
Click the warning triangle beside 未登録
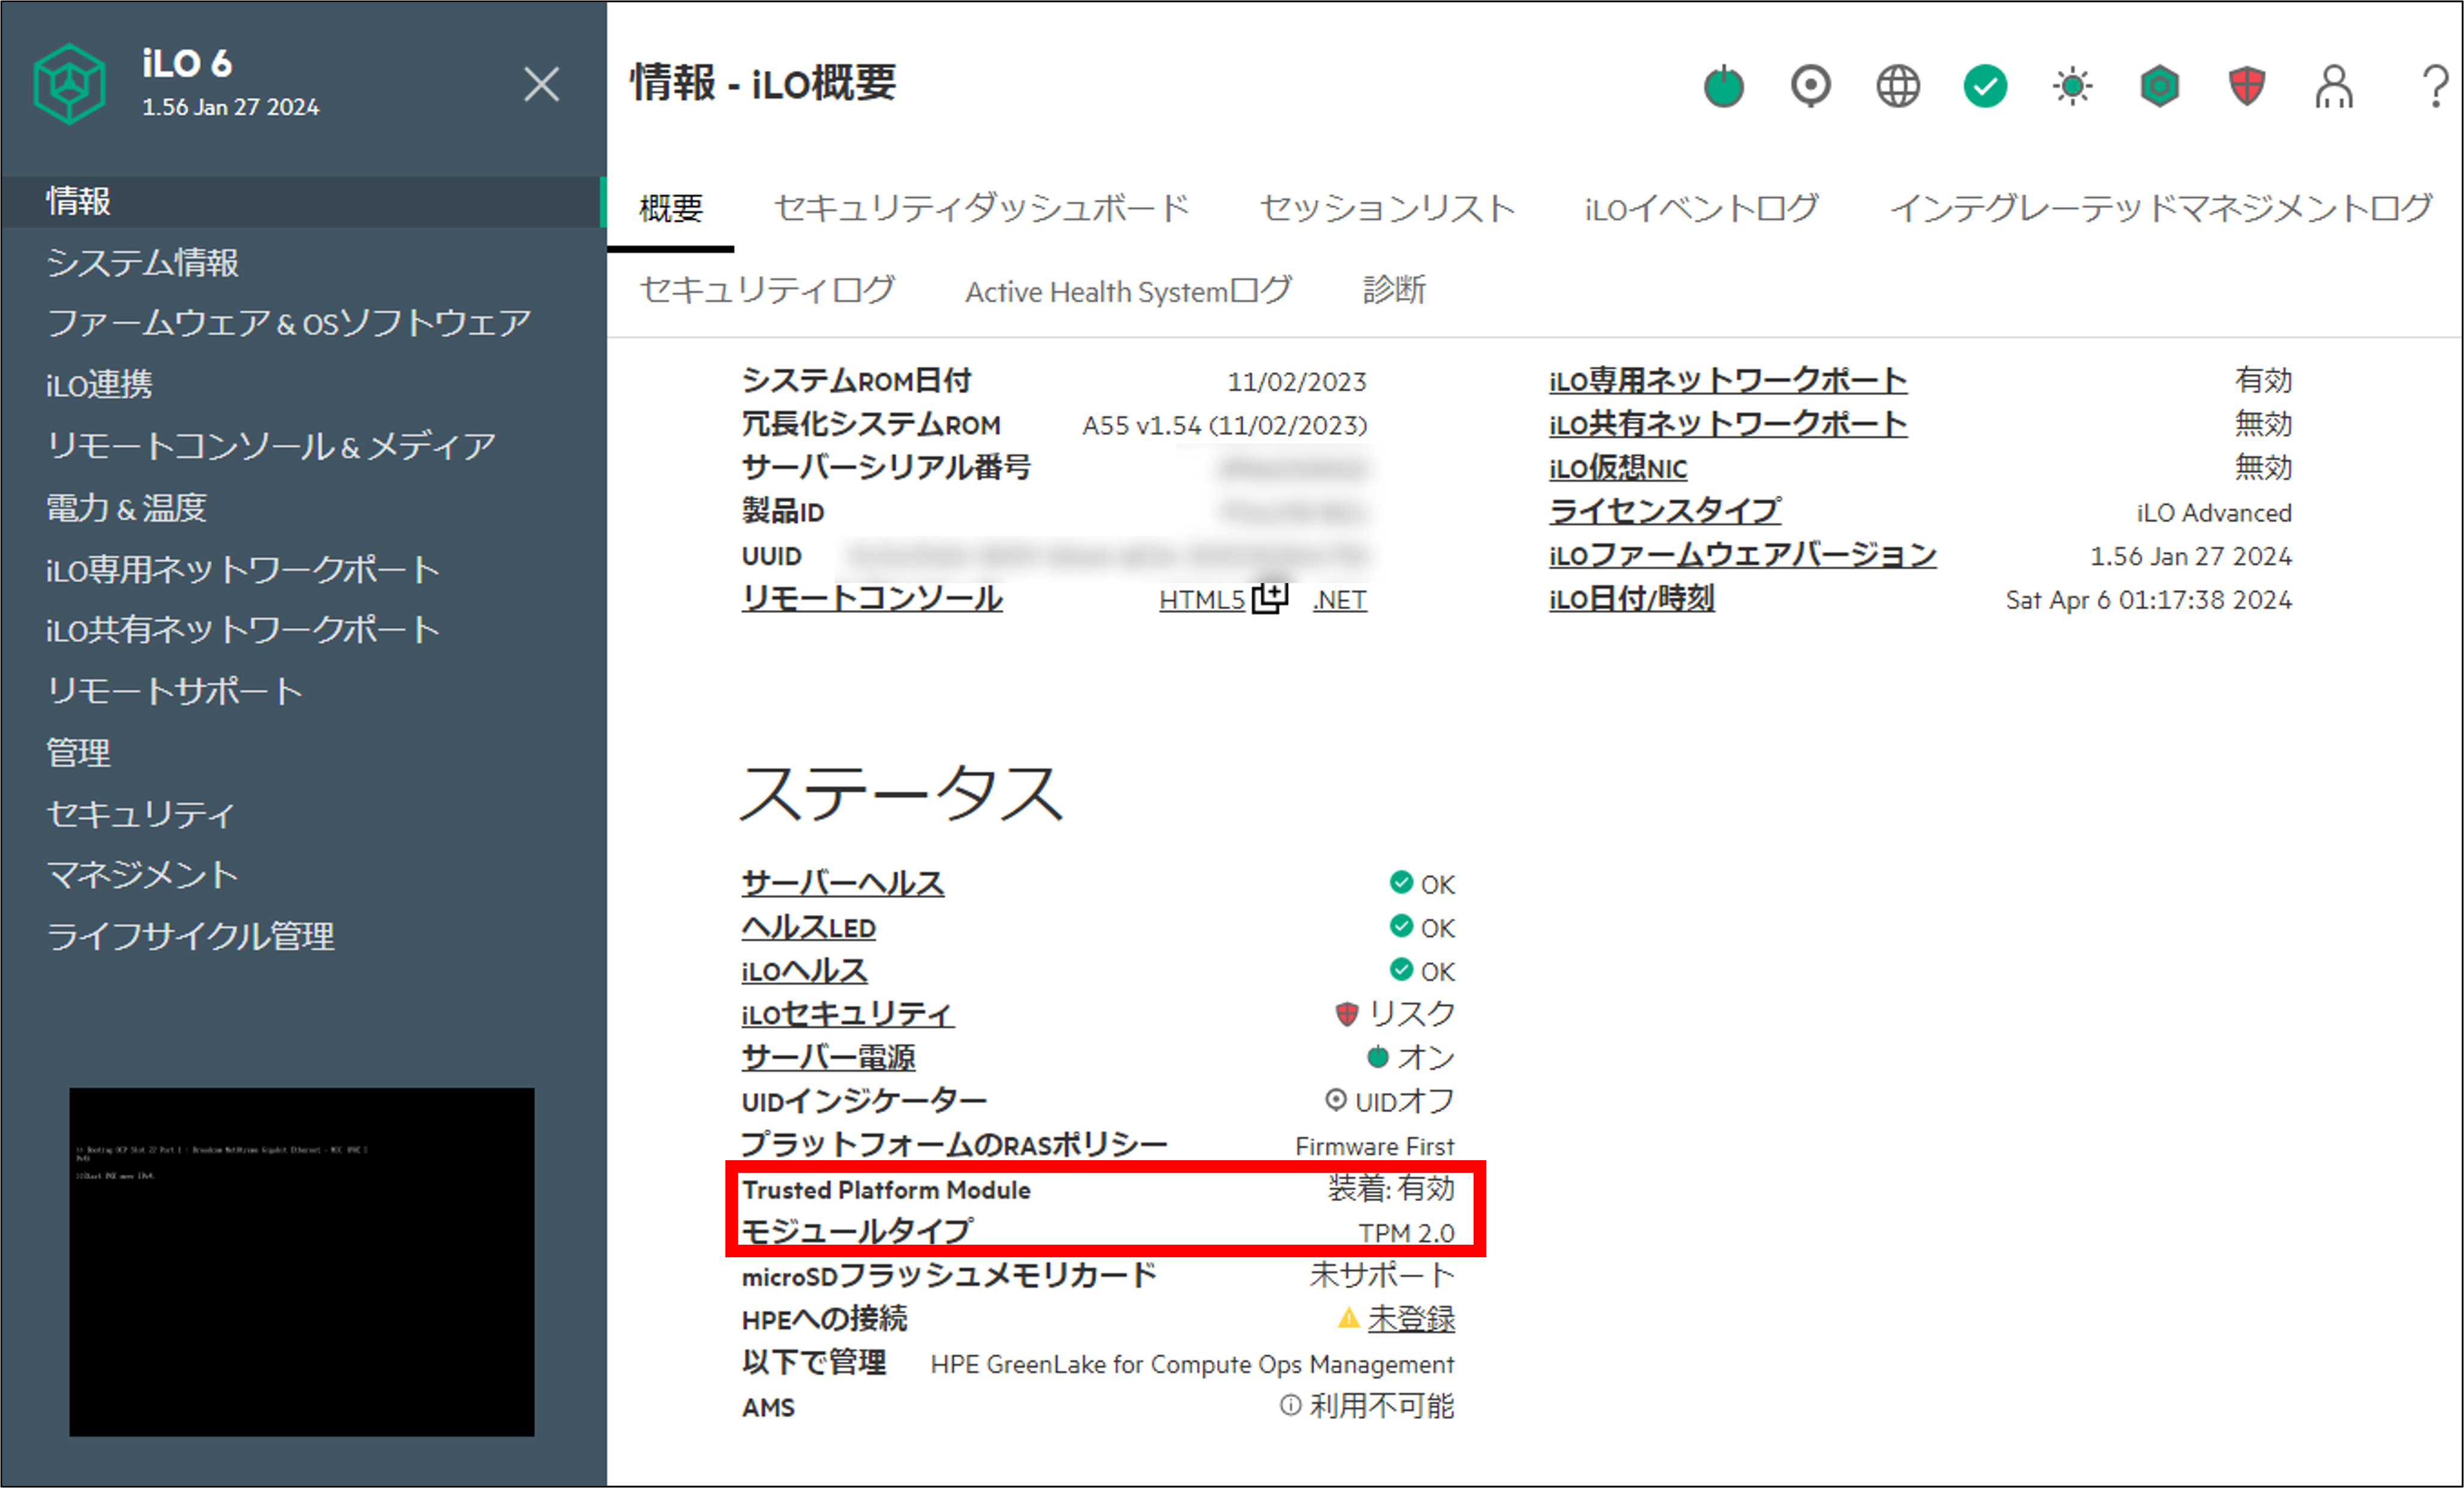(x=1349, y=1319)
